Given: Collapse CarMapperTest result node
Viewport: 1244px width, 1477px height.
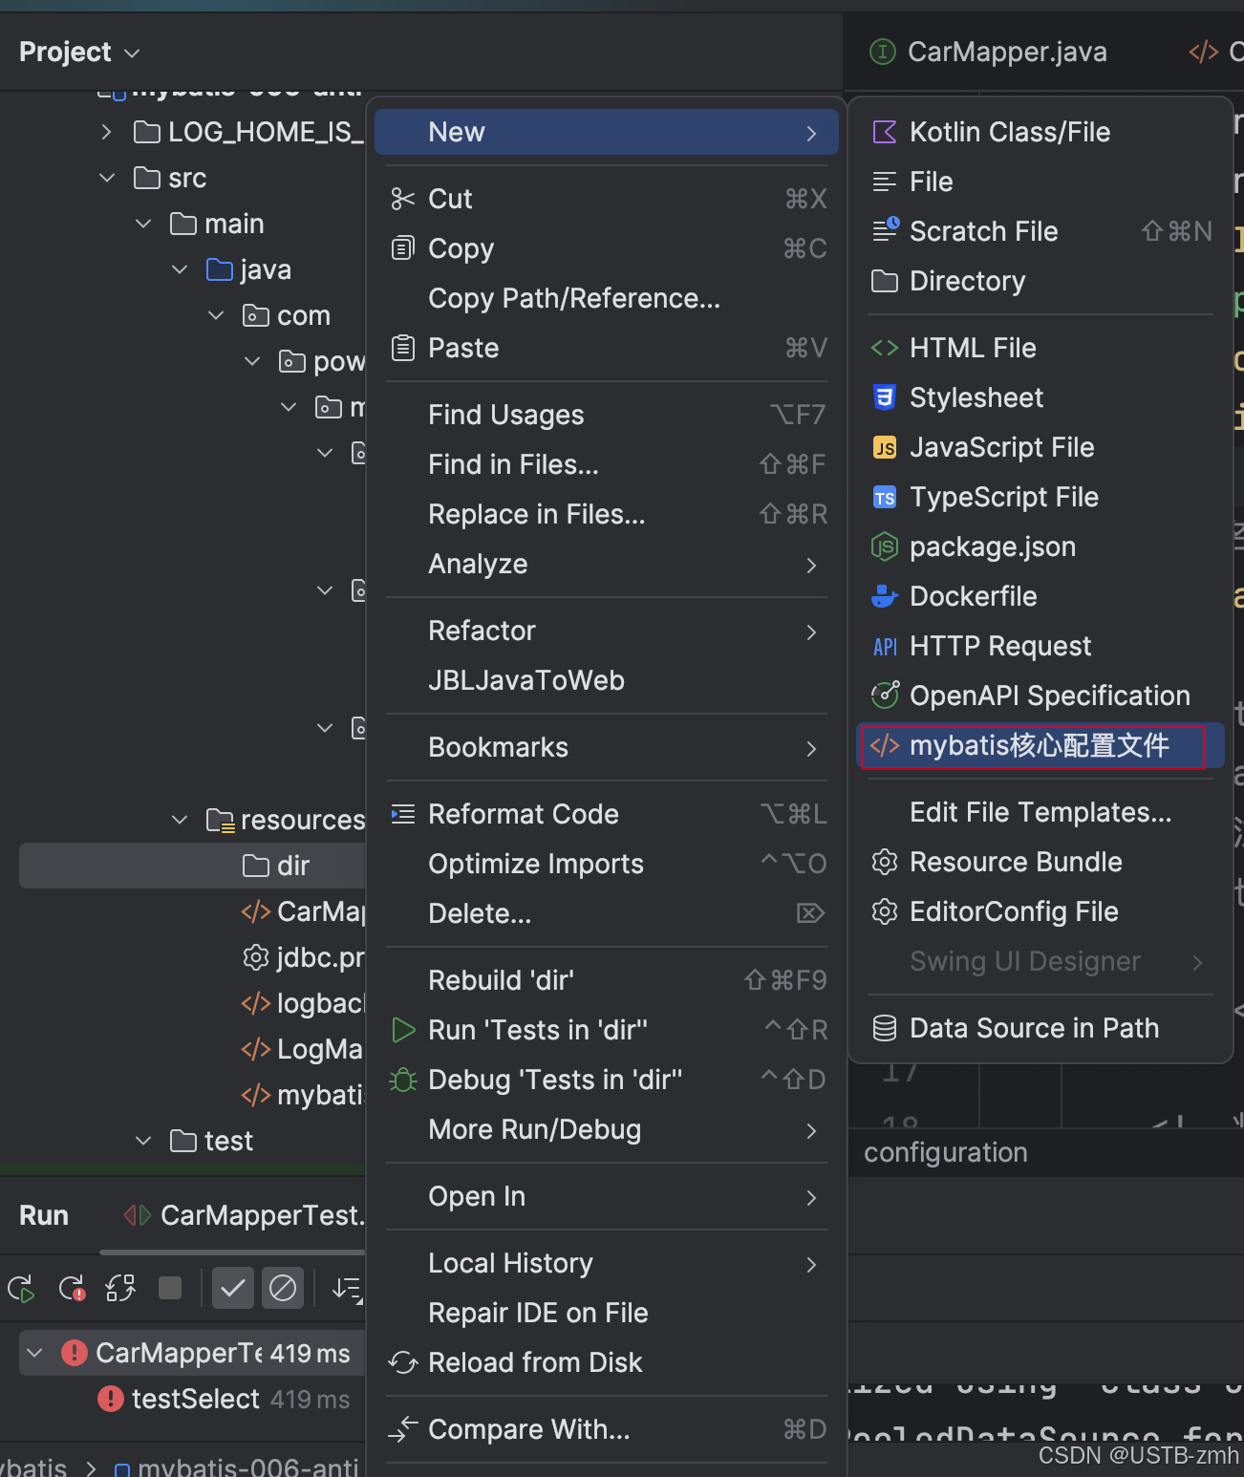Looking at the screenshot, I should click(x=34, y=1353).
